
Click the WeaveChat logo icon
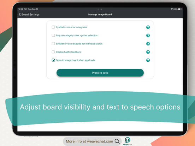pyautogui.click(x=128, y=141)
